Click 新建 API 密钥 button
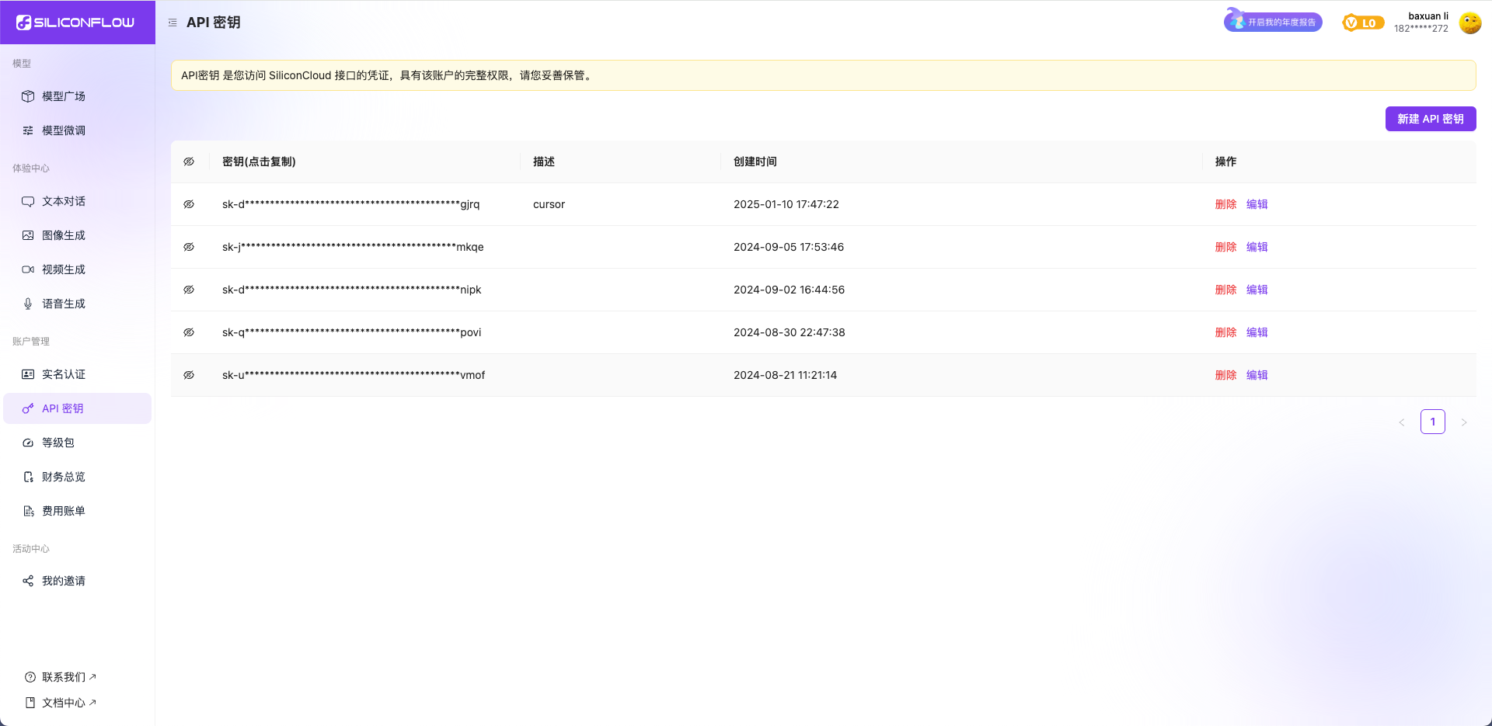The height and width of the screenshot is (726, 1492). click(x=1430, y=119)
